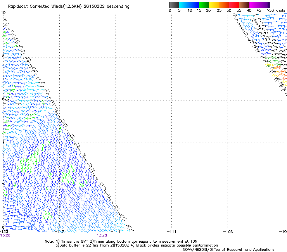Pick the magenta-purple 40-50 knots color bar segment
This screenshot has height=252, width=287.
259,5
